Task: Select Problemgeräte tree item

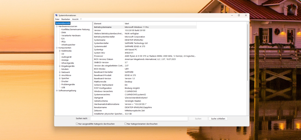Action: pyautogui.click(x=68, y=85)
